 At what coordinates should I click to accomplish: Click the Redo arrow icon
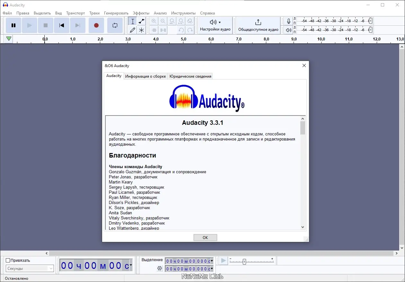tap(190, 30)
